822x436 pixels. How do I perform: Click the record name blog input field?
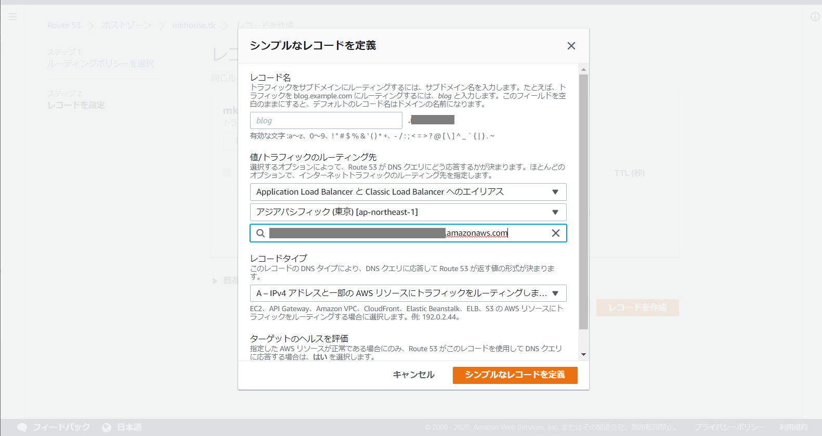tap(326, 121)
